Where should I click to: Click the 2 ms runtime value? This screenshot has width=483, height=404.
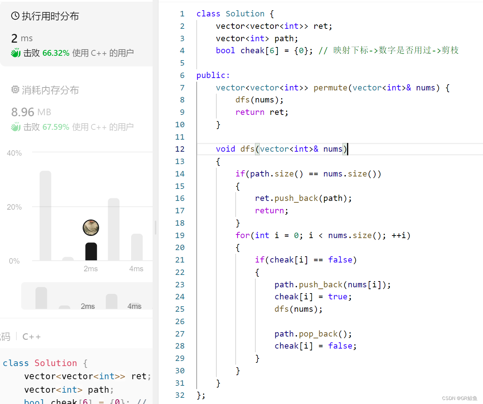tap(22, 38)
